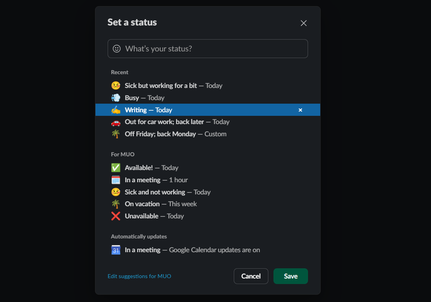Click the Google Calendar icon under Automatically updates
The height and width of the screenshot is (302, 431).
coord(115,250)
